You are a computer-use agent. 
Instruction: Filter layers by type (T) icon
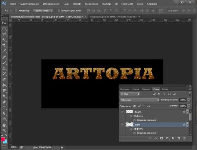click(x=164, y=94)
